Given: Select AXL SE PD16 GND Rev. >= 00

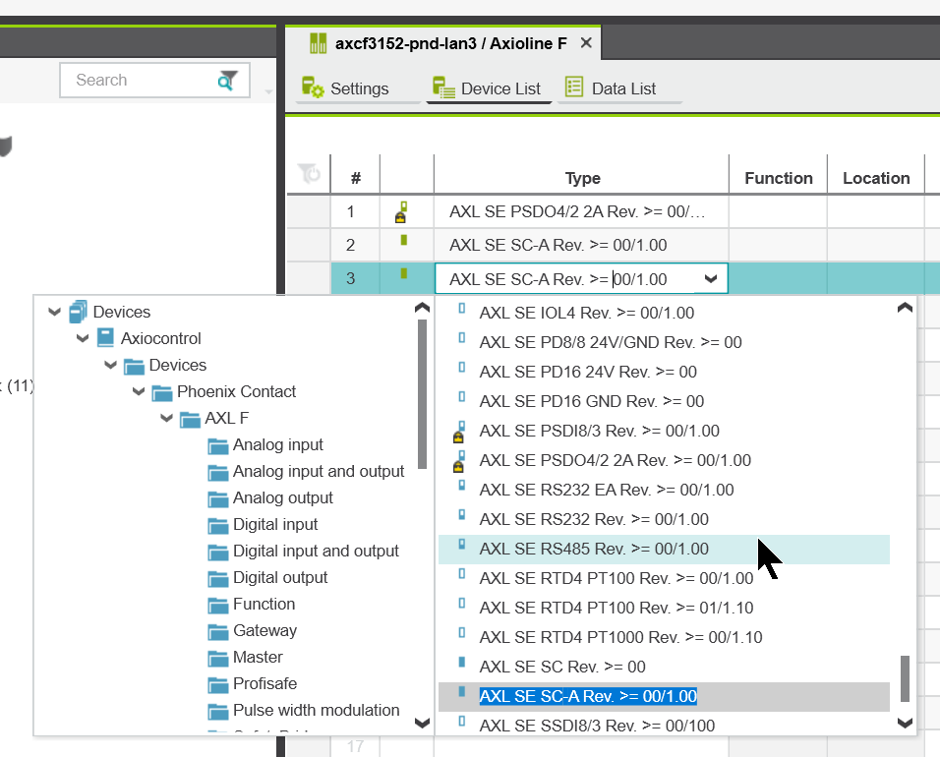Looking at the screenshot, I should click(x=664, y=401).
